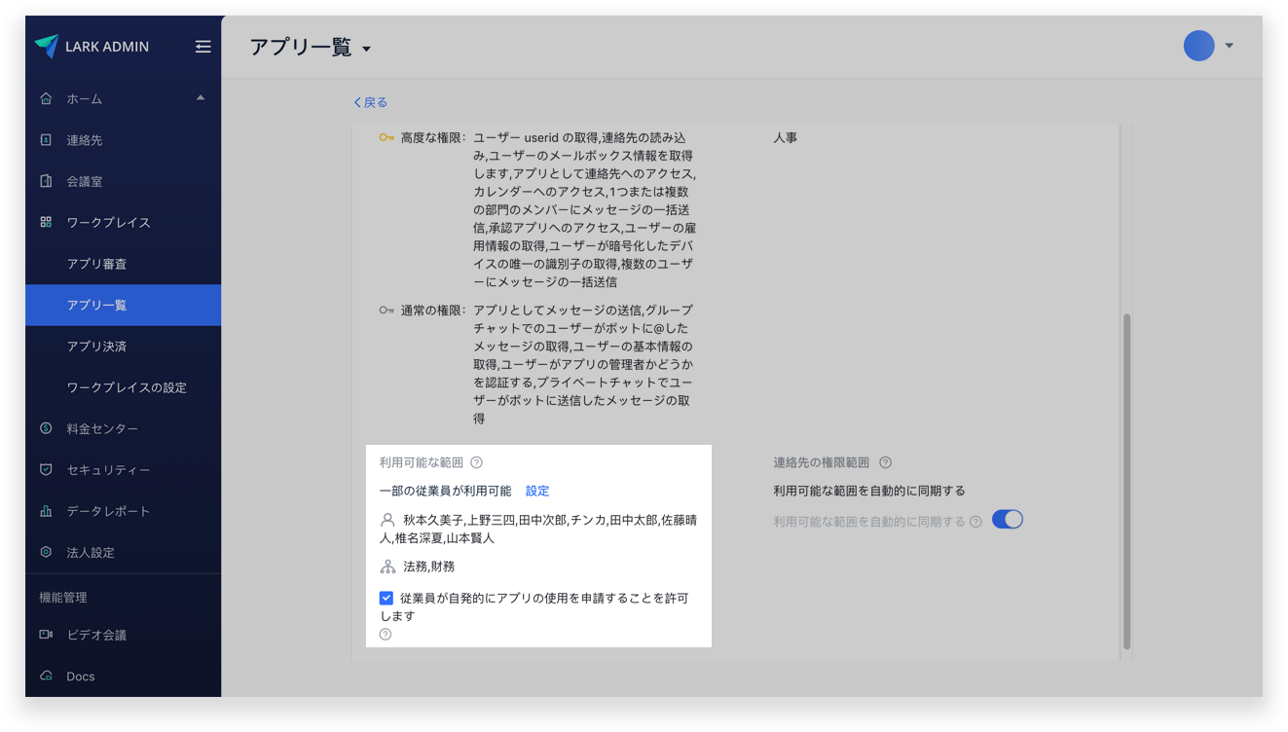
Task: Open データレポート in the sidebar
Action: [108, 511]
